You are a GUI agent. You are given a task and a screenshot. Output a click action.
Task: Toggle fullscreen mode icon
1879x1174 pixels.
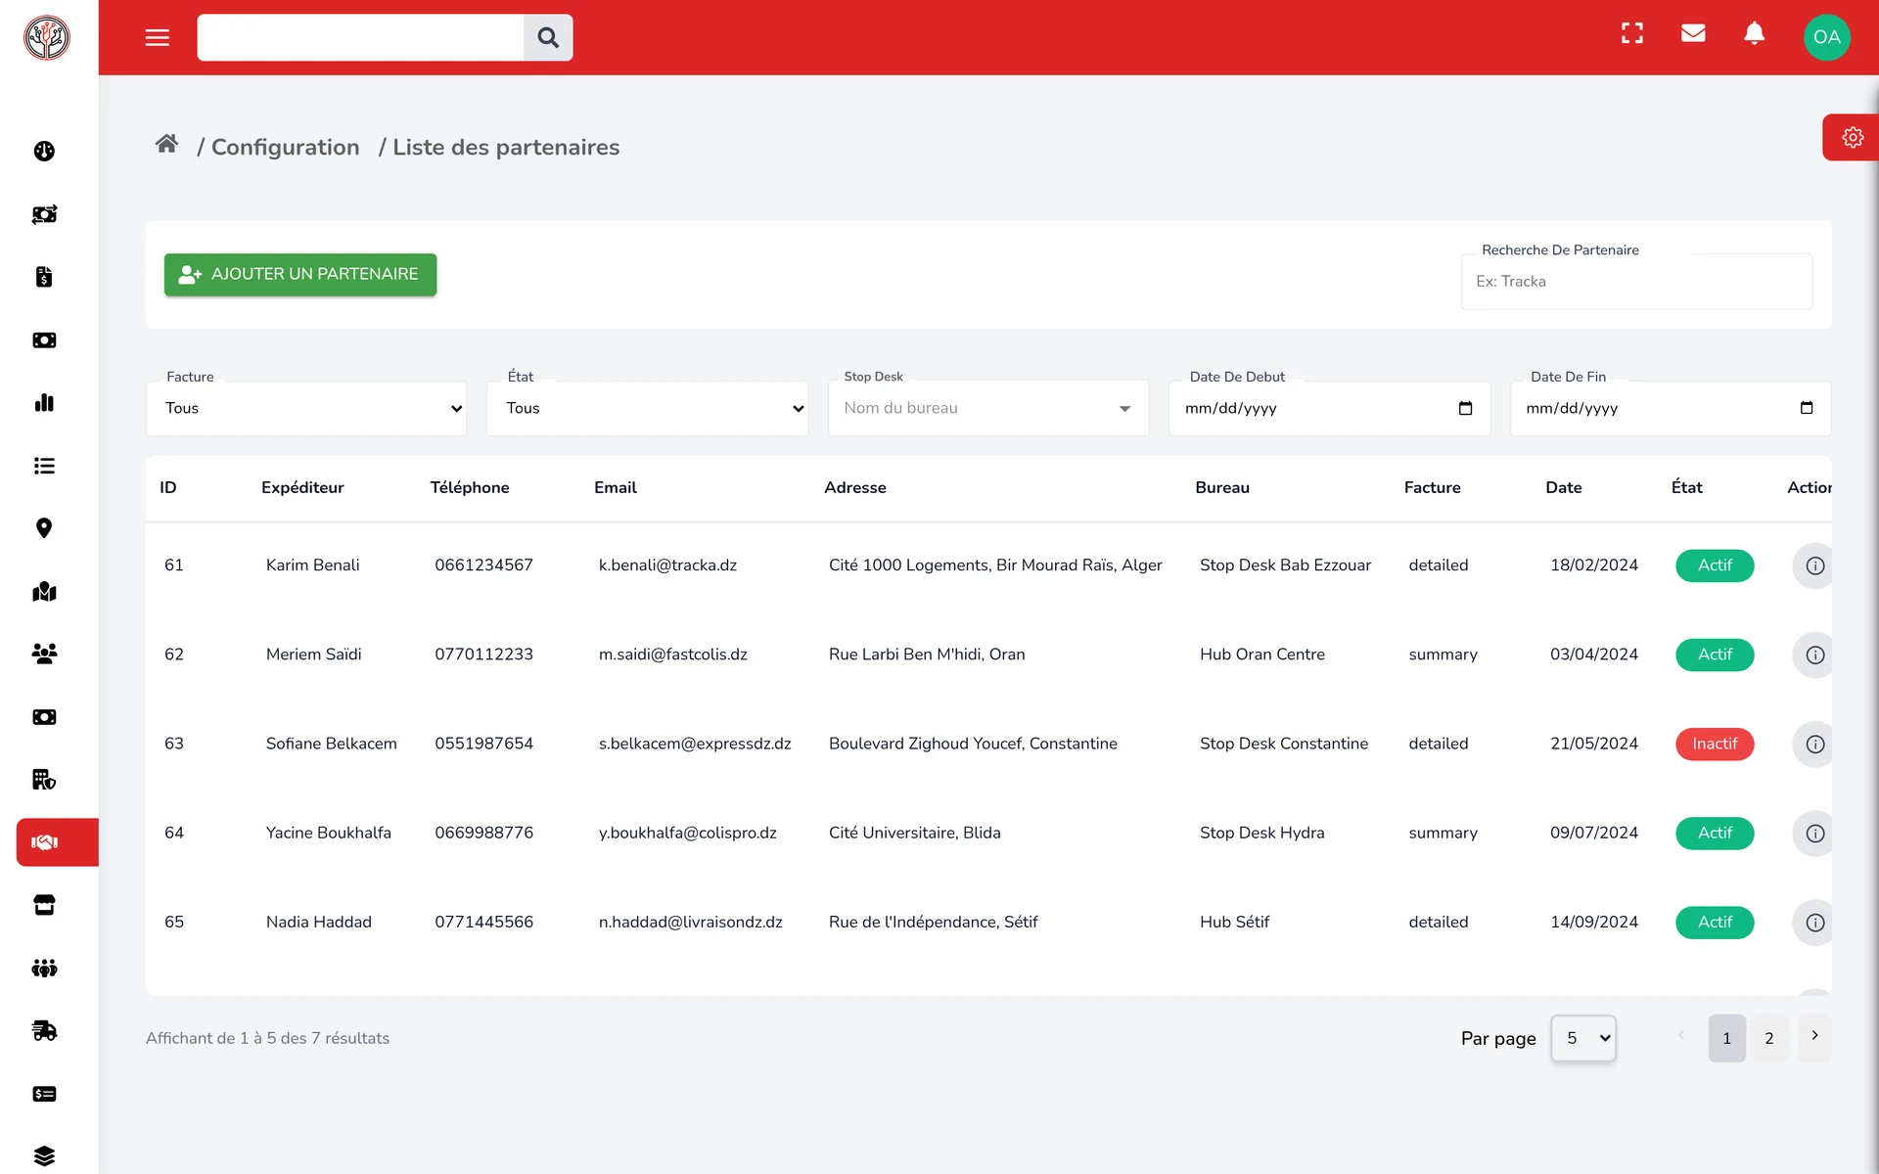pyautogui.click(x=1632, y=34)
